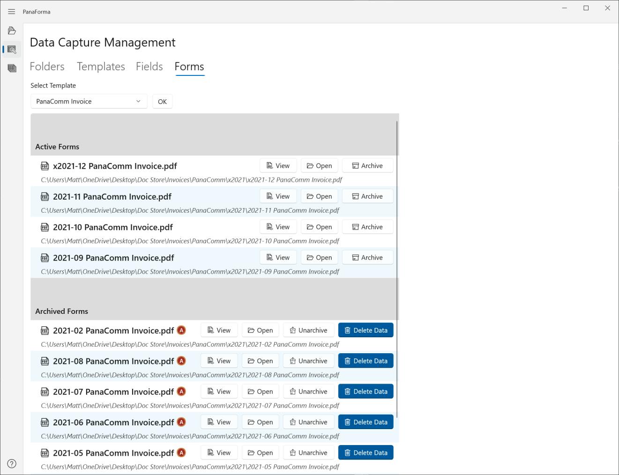Open the hamburger navigation menu
619x475 pixels.
click(12, 12)
